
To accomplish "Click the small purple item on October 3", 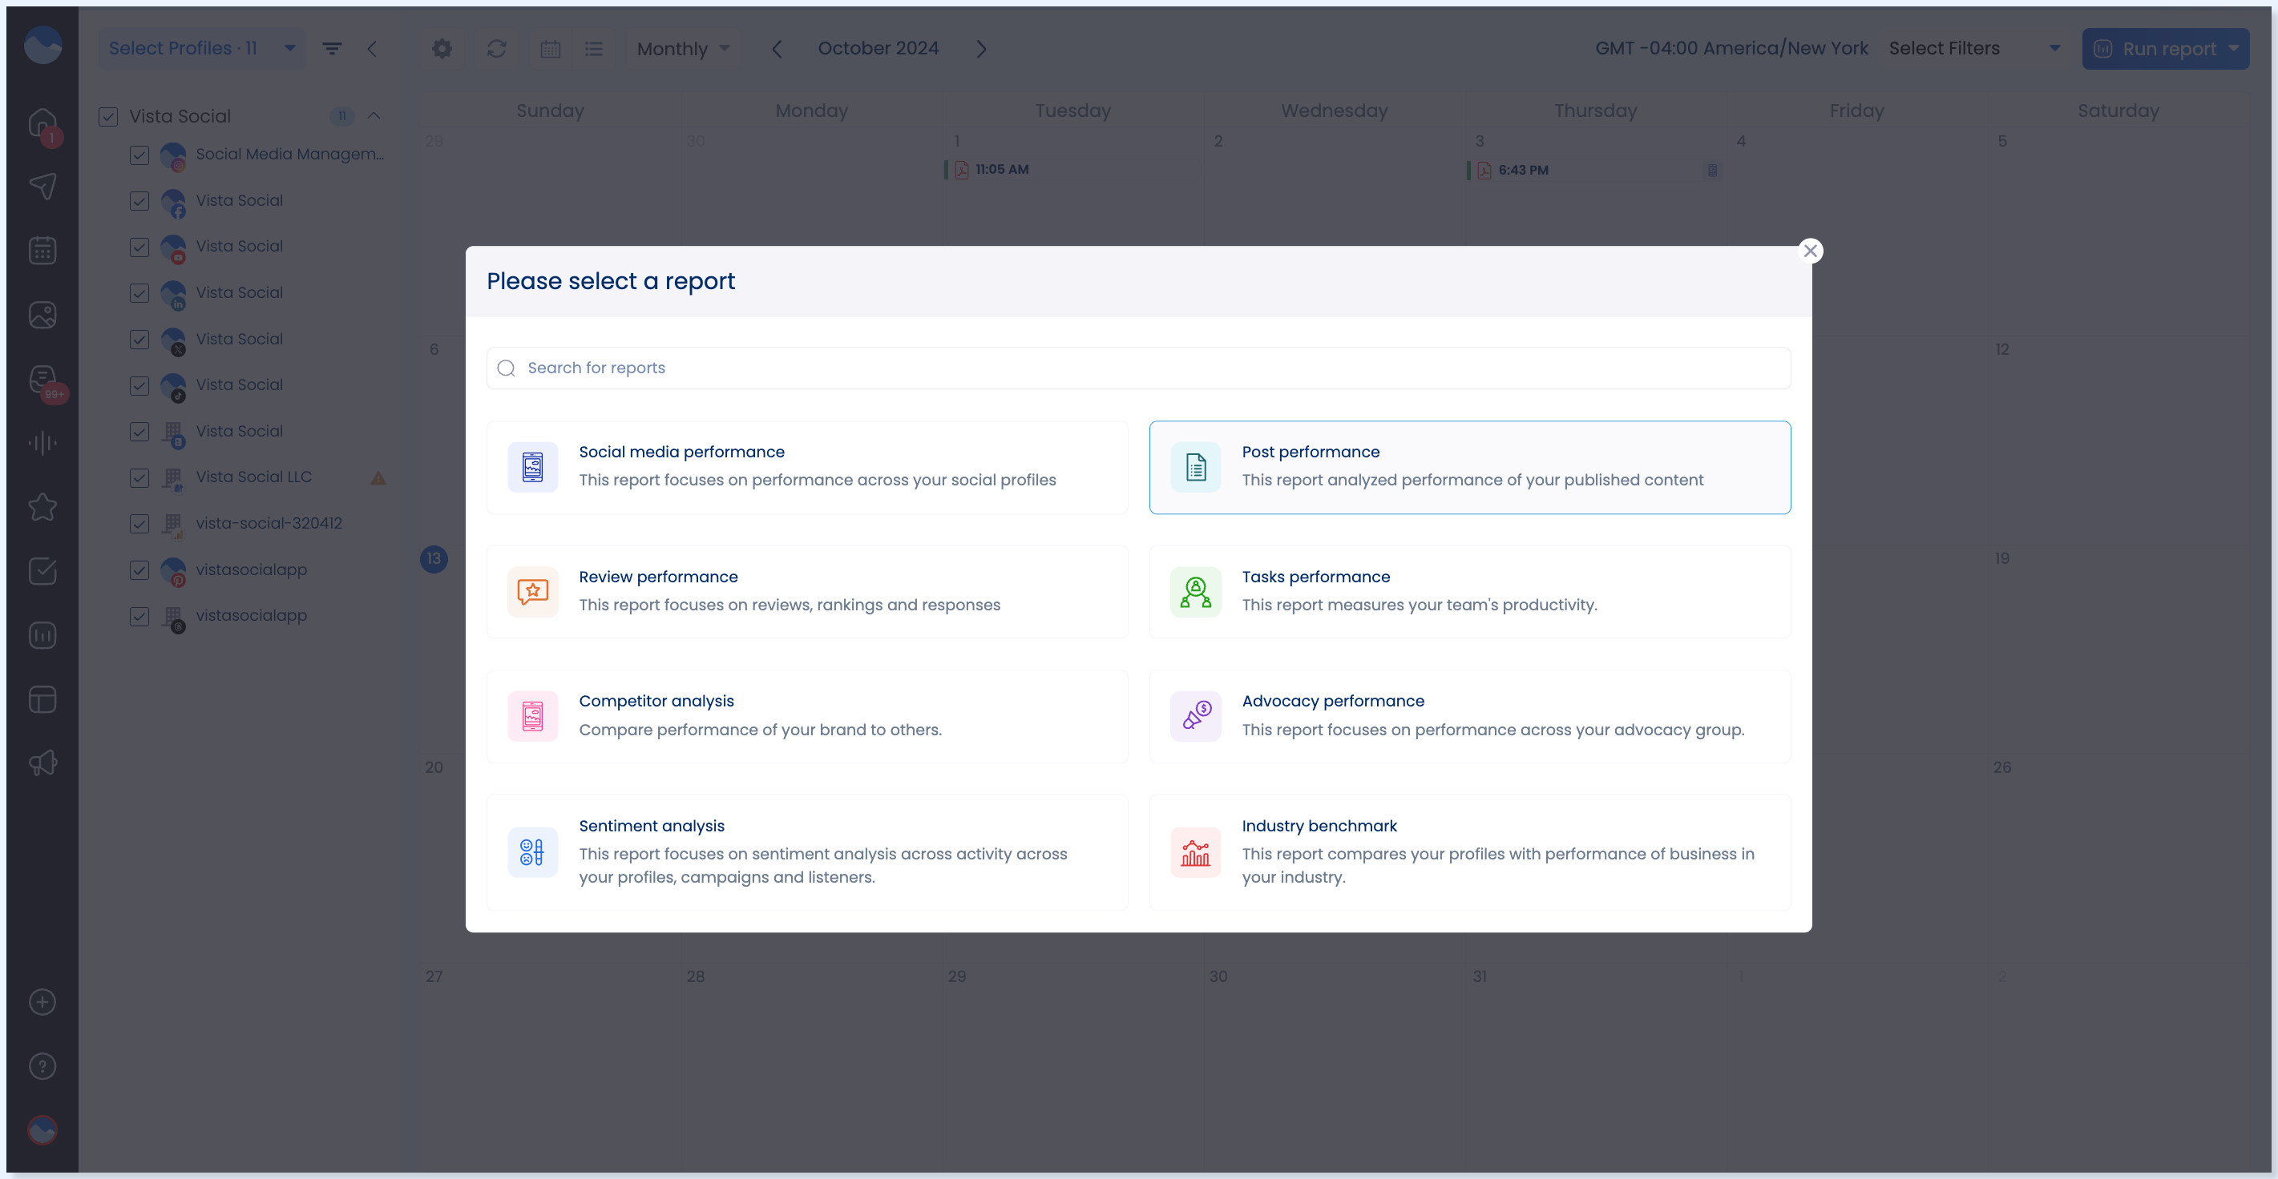I will tap(1712, 170).
